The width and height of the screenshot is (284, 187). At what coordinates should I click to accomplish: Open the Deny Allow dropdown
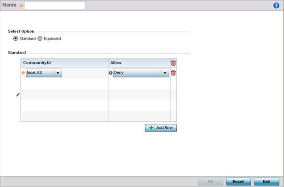[141, 73]
